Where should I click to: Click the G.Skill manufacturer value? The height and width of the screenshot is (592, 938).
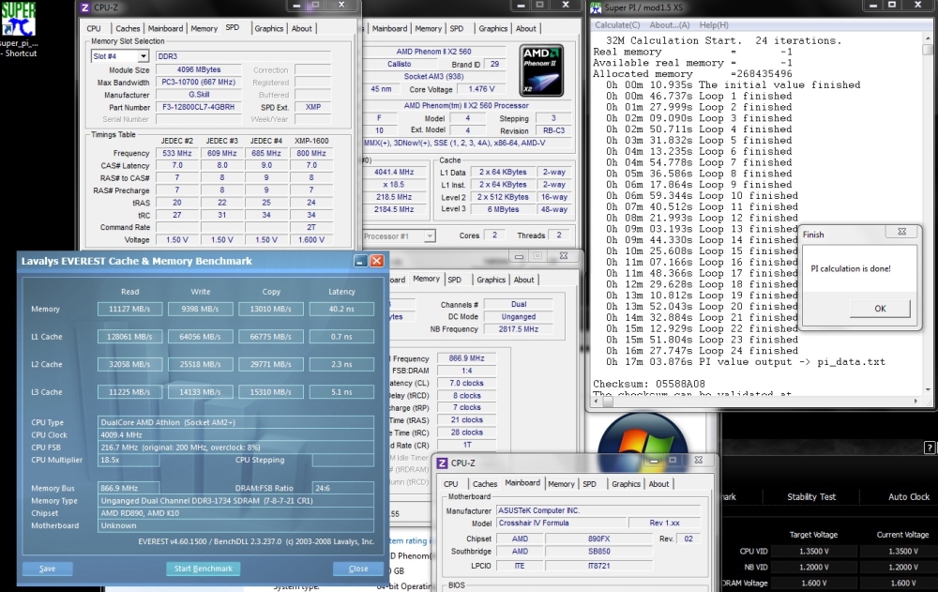[199, 95]
